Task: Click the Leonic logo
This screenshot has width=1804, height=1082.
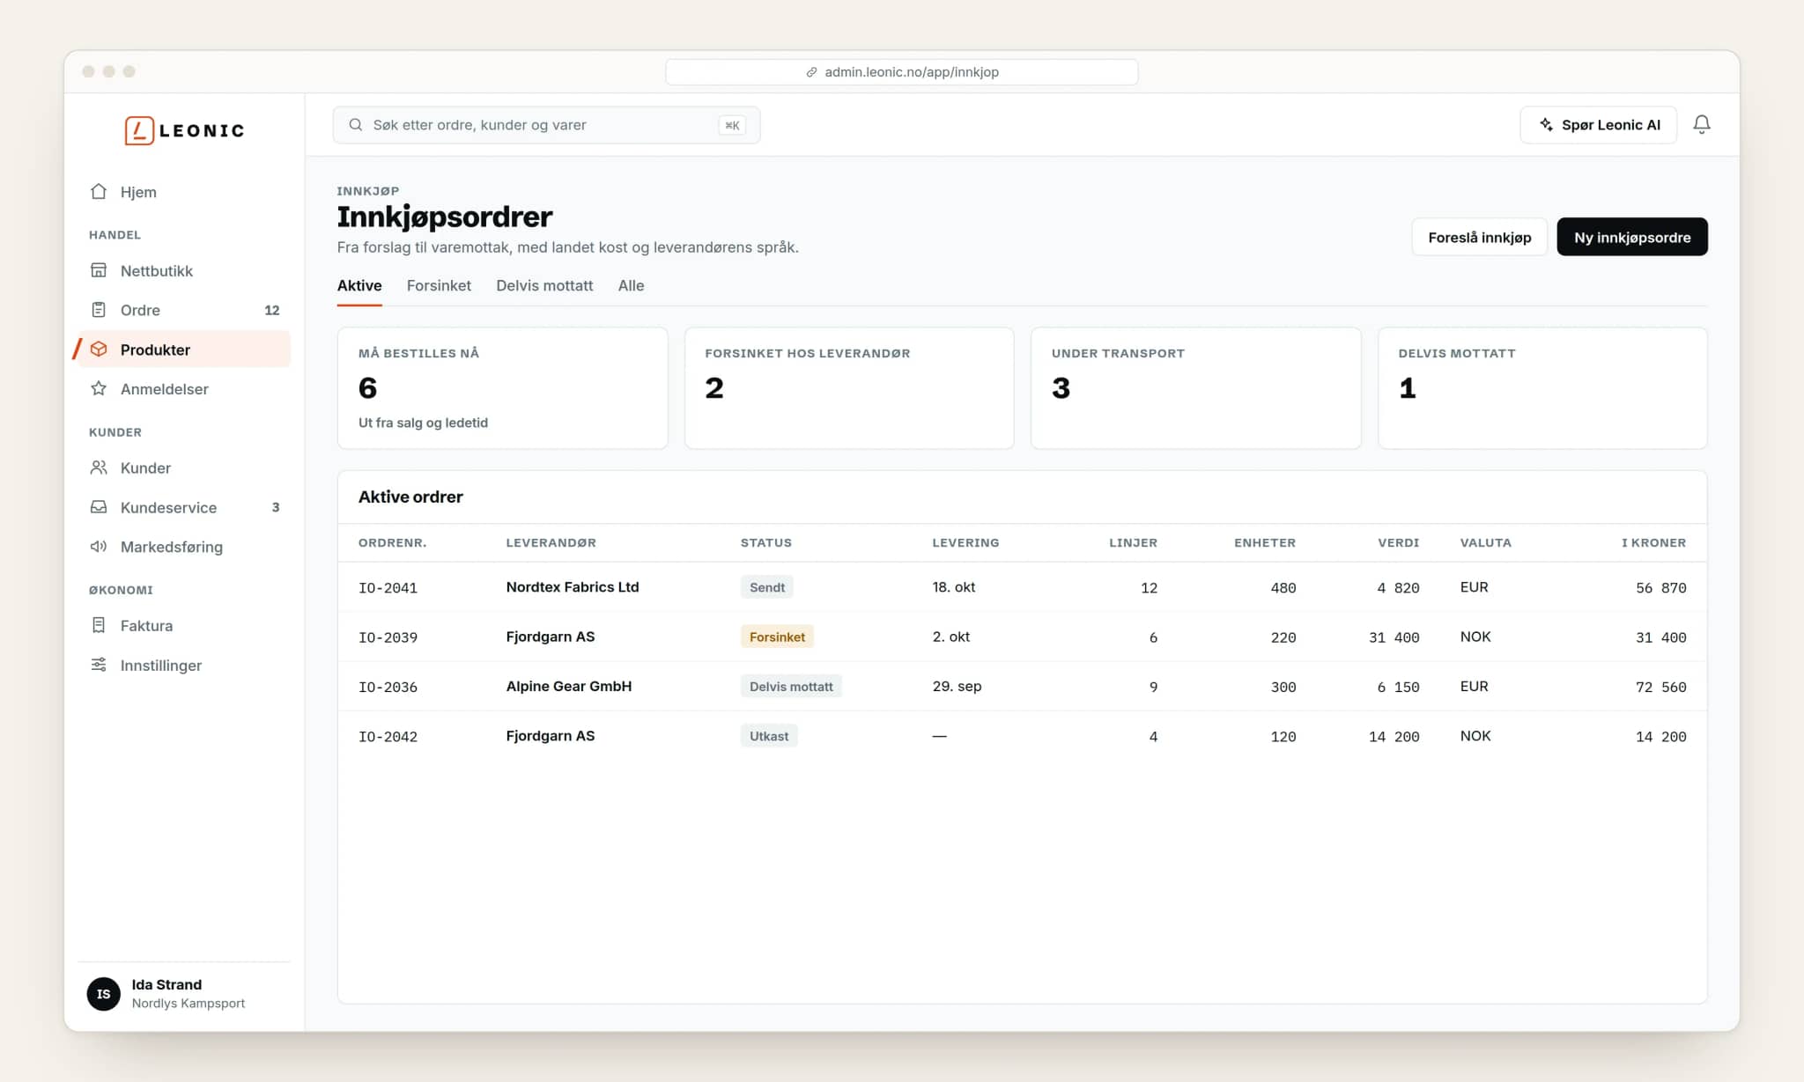Action: [x=184, y=130]
